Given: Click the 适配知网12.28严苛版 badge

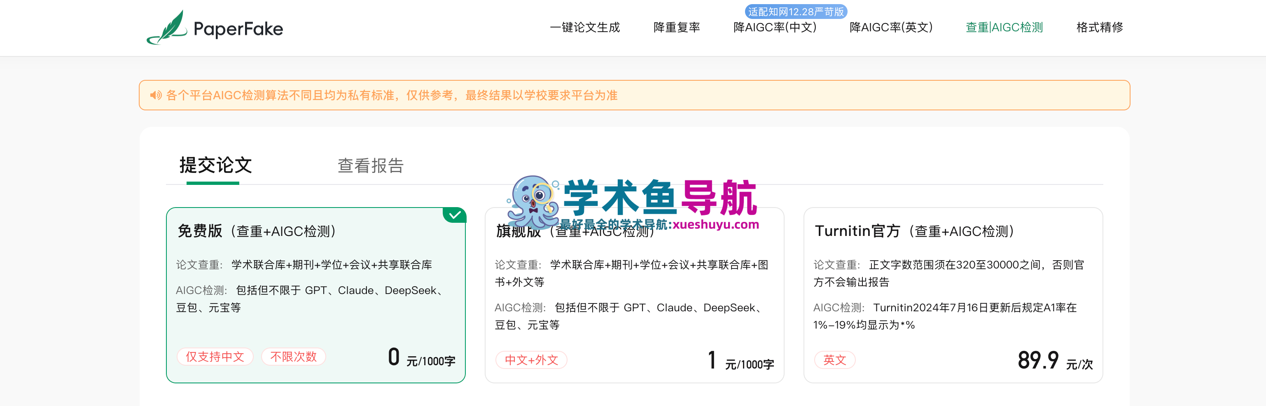Looking at the screenshot, I should coord(796,12).
